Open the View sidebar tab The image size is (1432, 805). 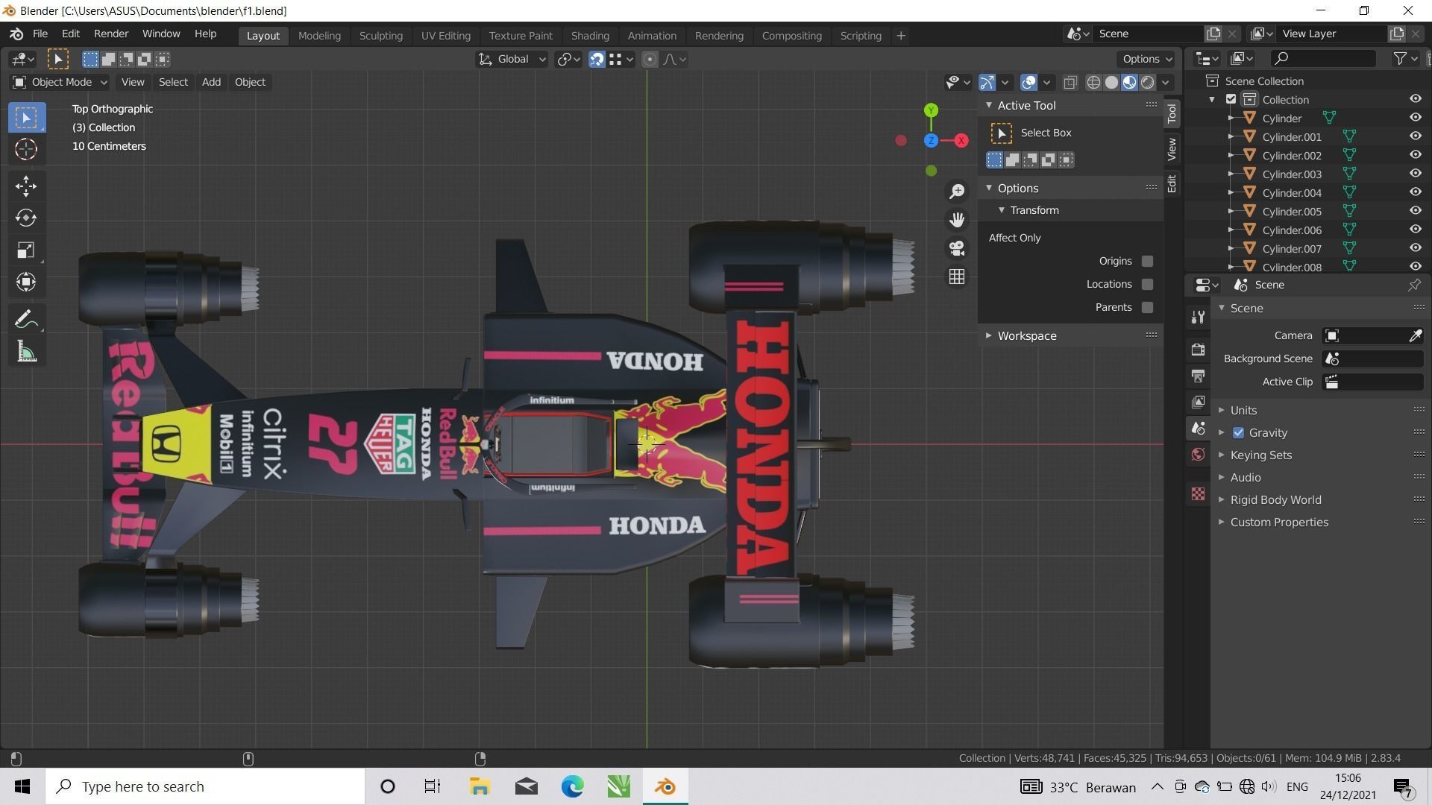[x=1172, y=149]
